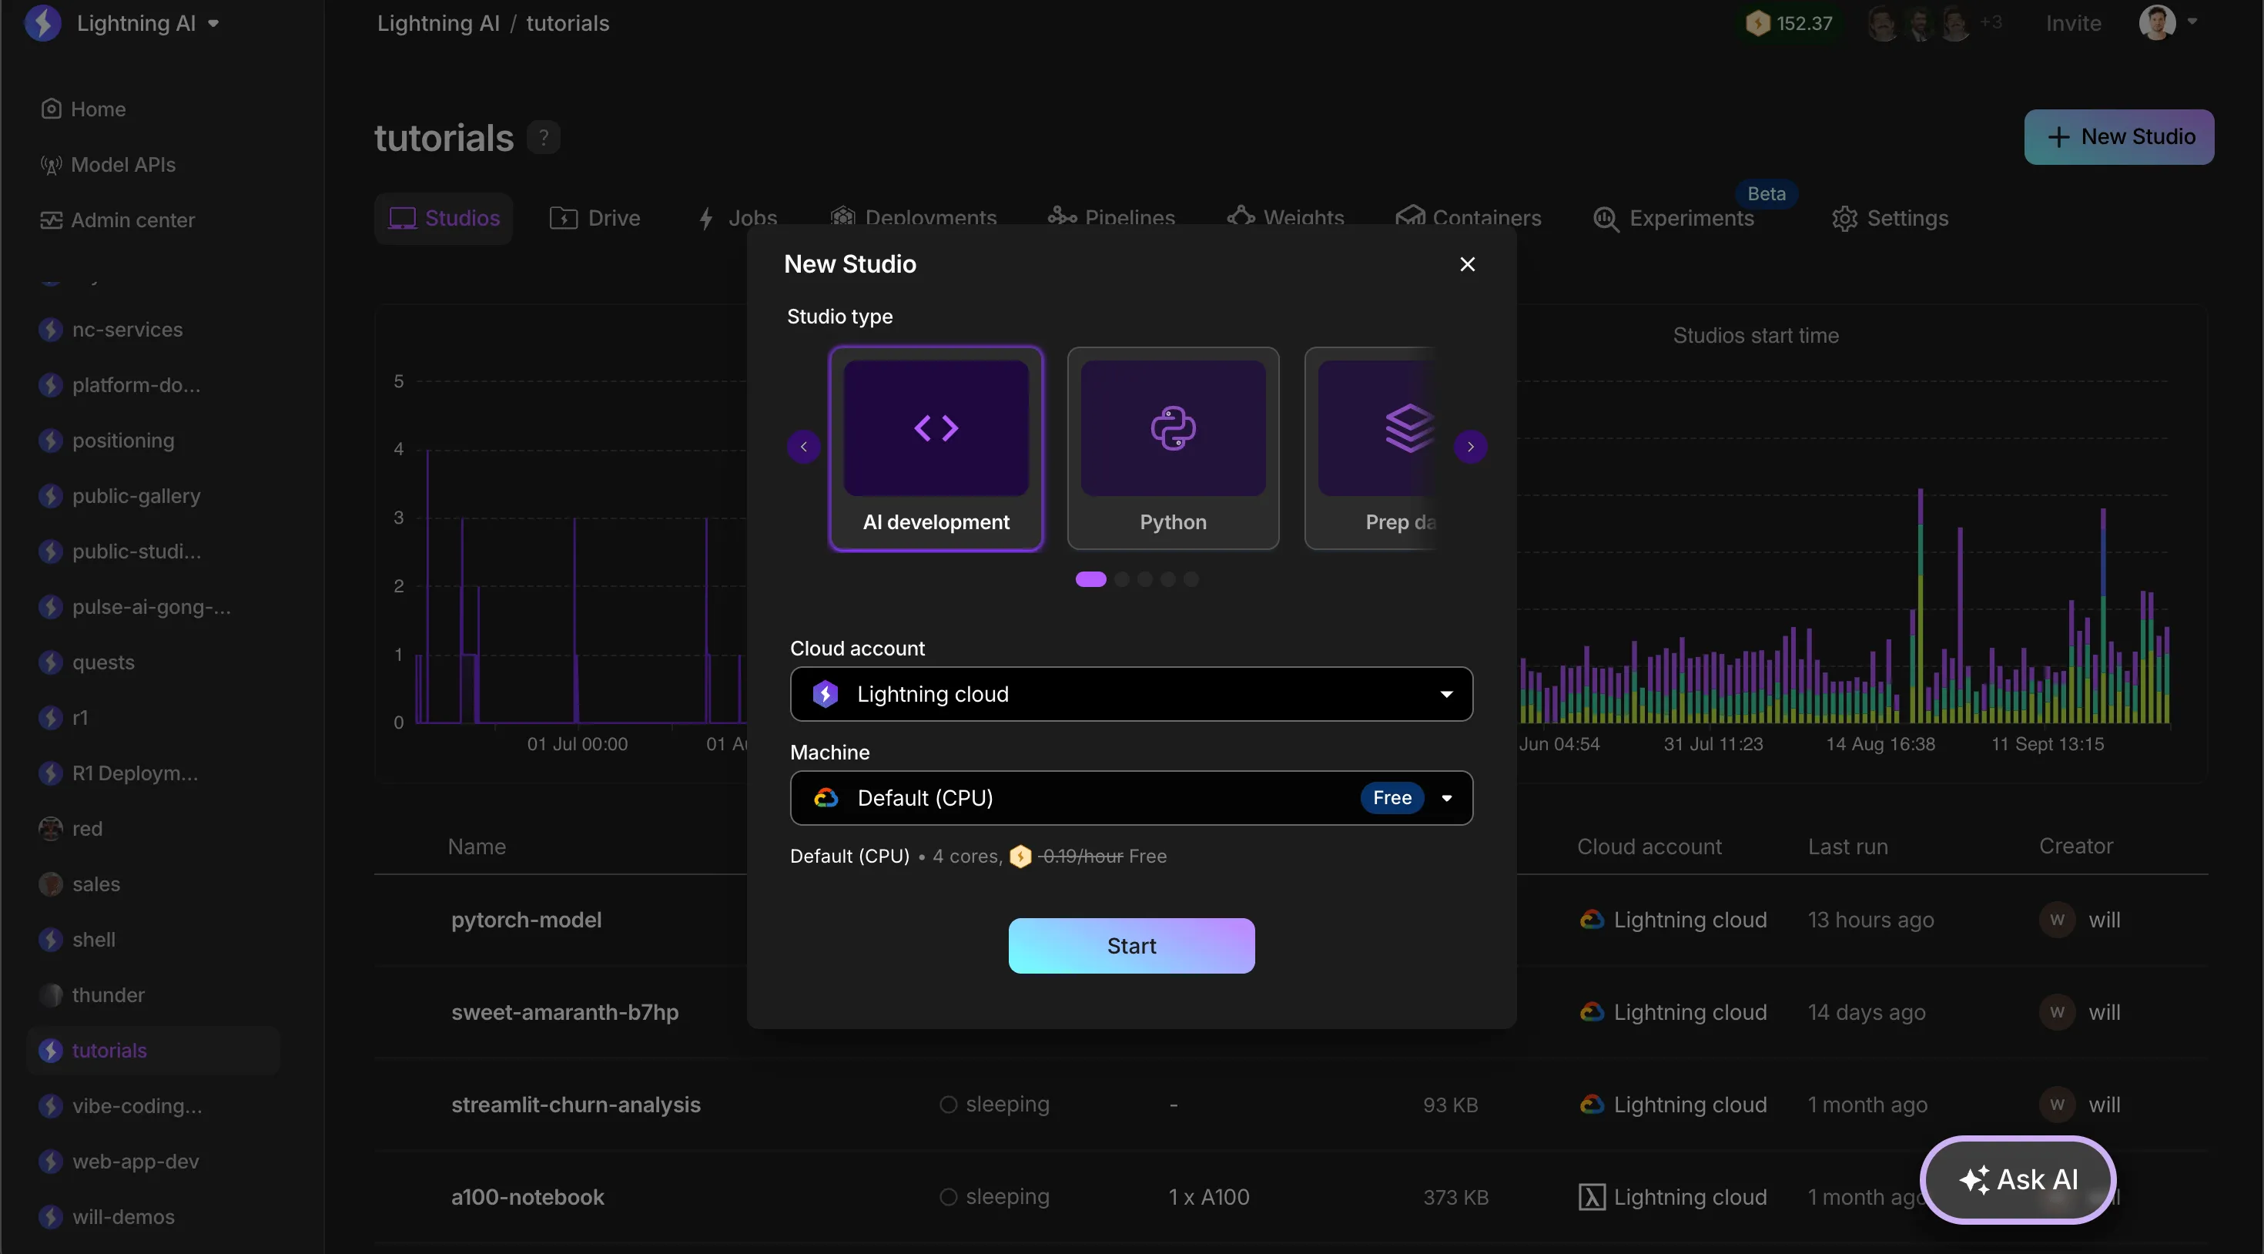2264x1254 pixels.
Task: Click the Start button
Action: [x=1131, y=945]
